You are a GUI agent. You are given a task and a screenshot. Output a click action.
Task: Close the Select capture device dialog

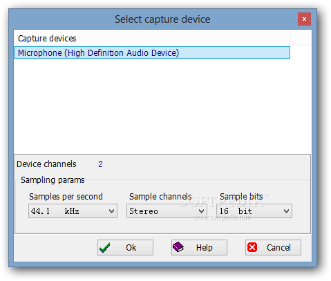(x=304, y=19)
